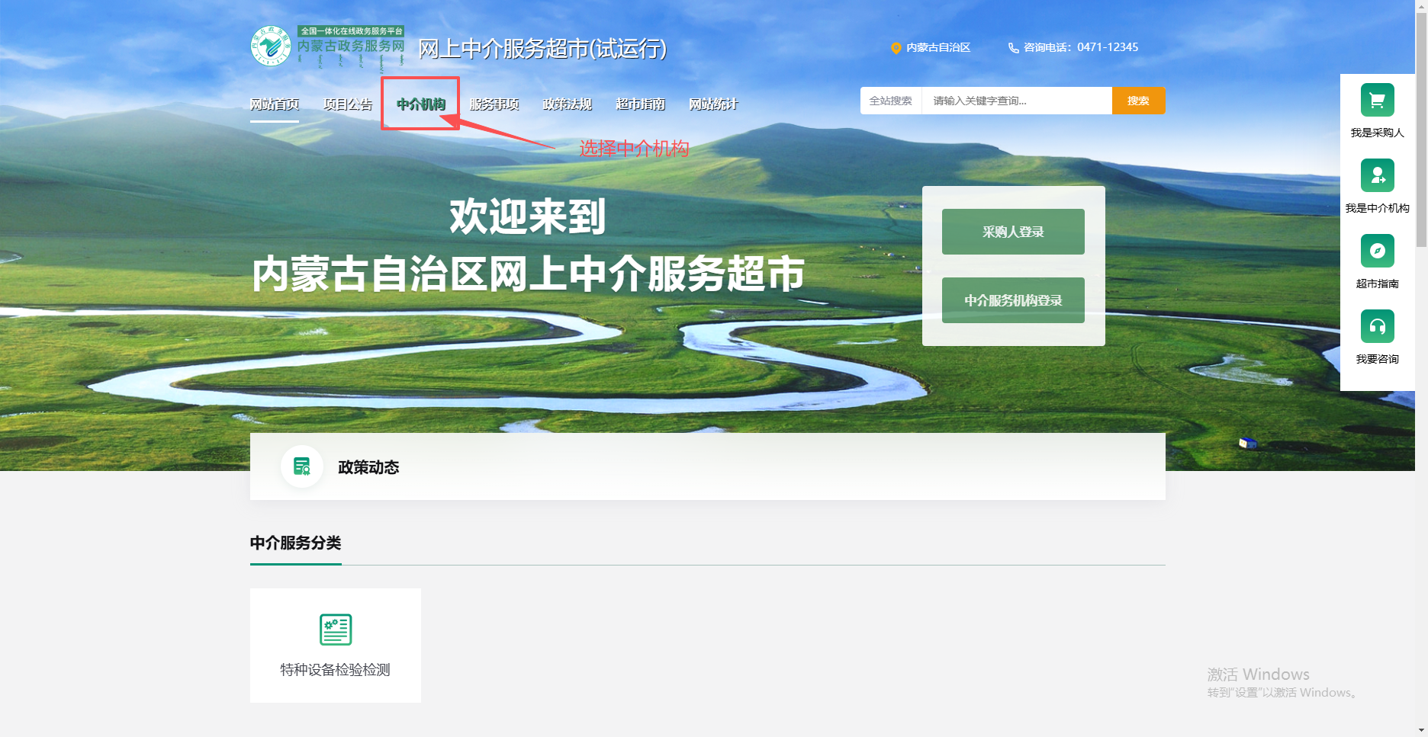Click the 我要咨询 headset icon
This screenshot has width=1428, height=737.
click(x=1377, y=326)
